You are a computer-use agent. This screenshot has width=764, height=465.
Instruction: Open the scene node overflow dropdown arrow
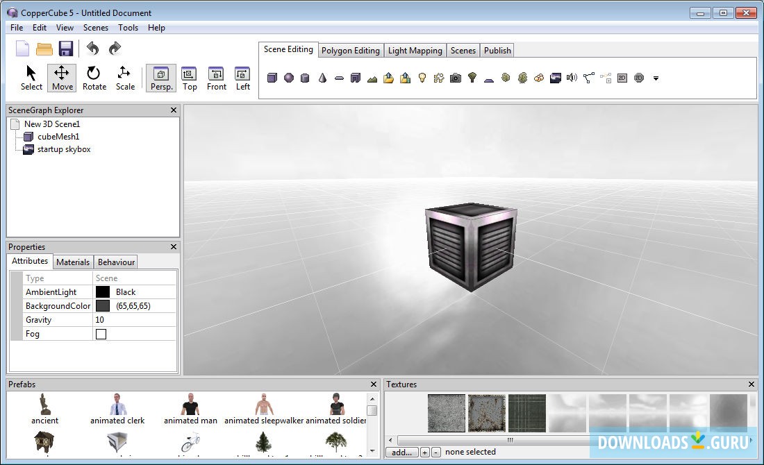[656, 78]
